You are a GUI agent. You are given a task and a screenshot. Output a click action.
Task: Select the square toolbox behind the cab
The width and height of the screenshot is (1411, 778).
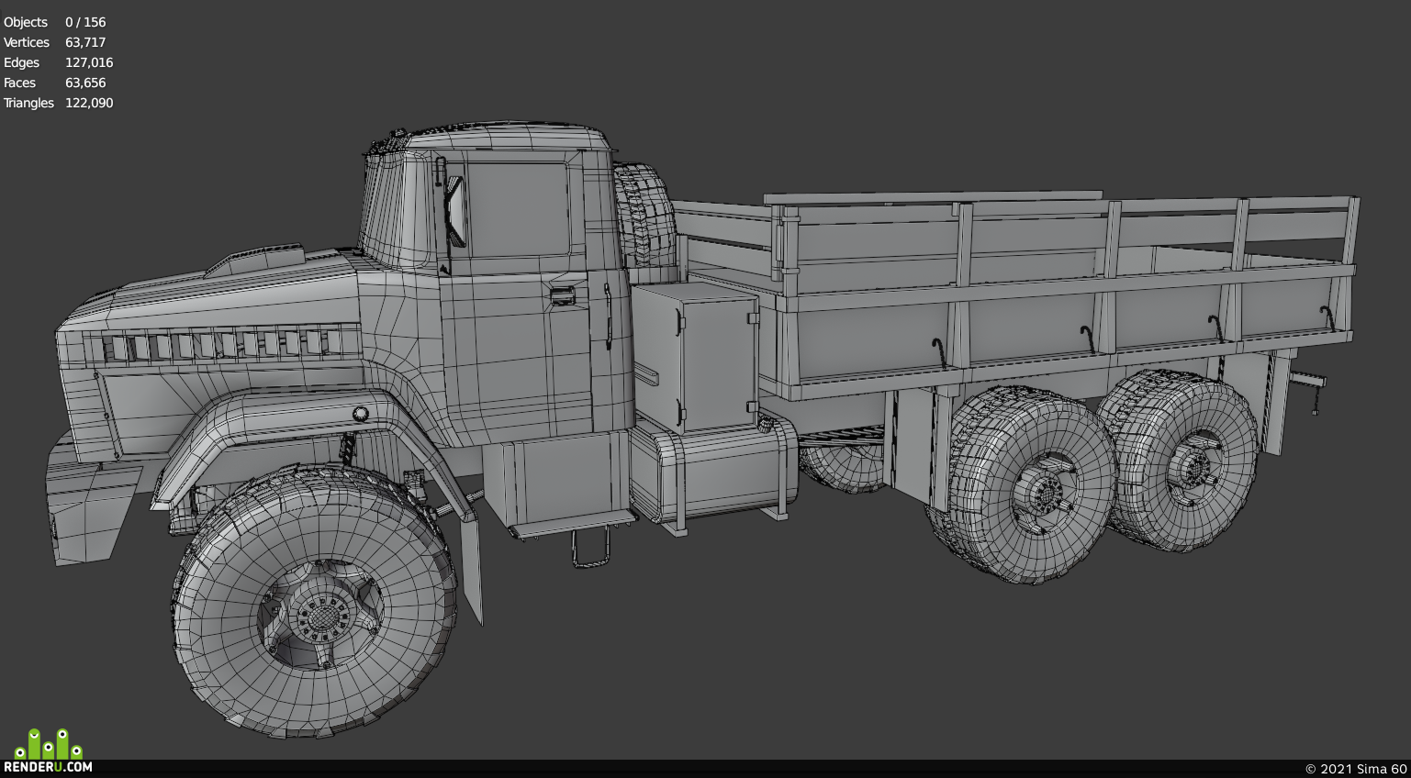695,356
